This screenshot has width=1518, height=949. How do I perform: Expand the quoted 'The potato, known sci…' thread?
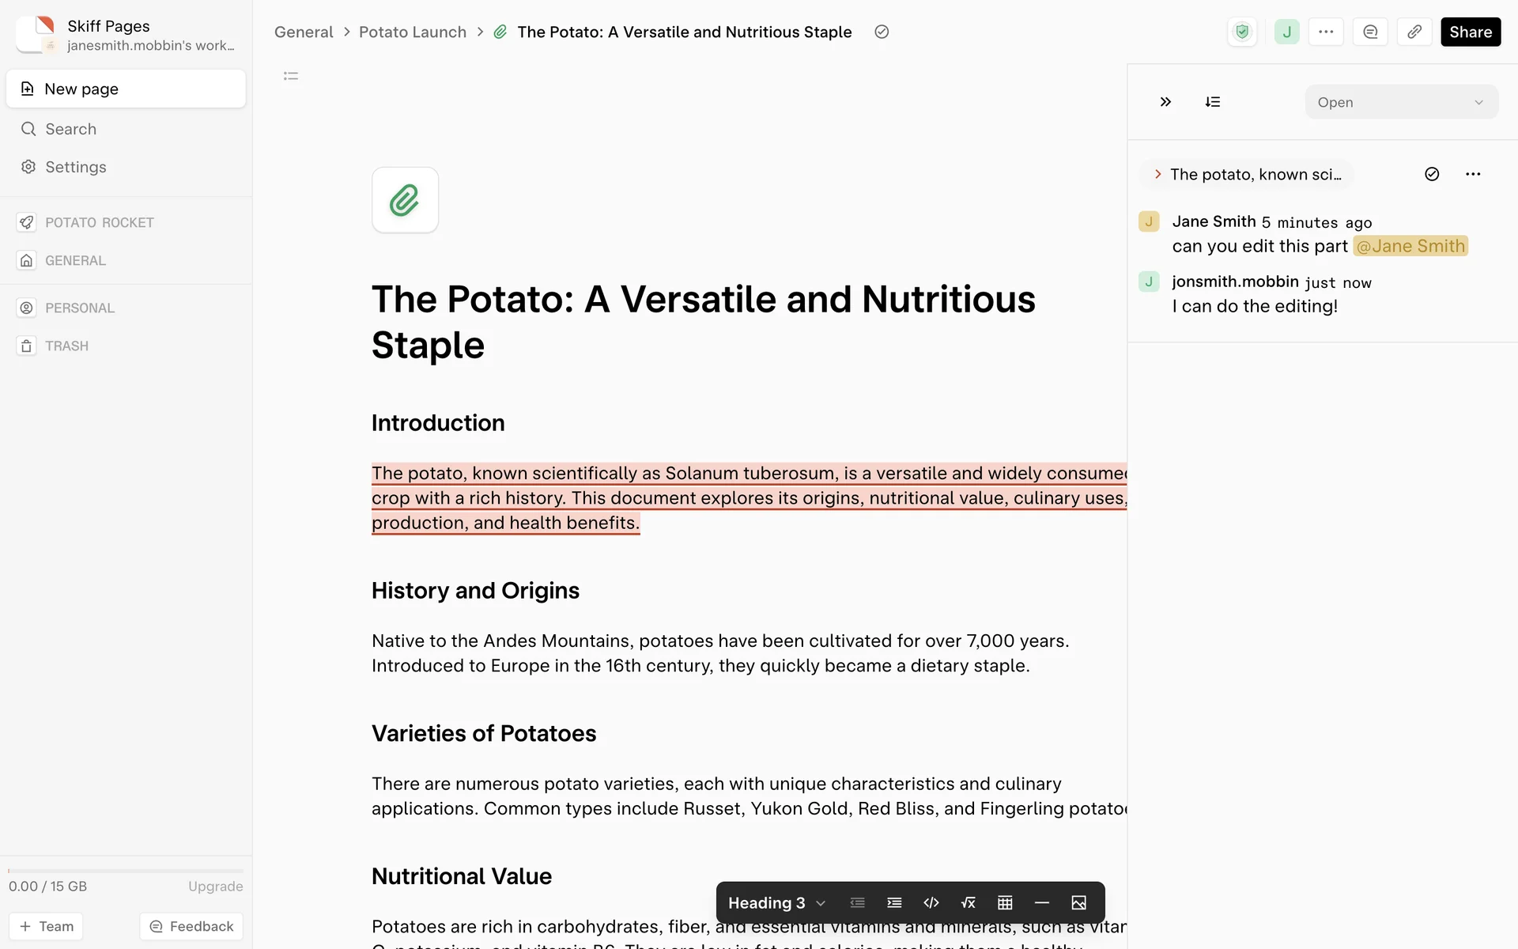point(1247,174)
